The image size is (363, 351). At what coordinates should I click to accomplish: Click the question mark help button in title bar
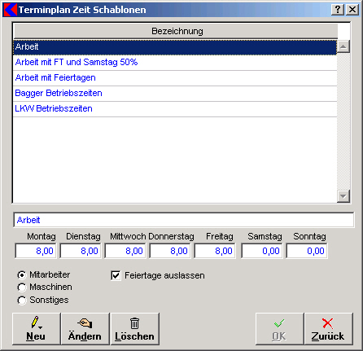tap(338, 10)
